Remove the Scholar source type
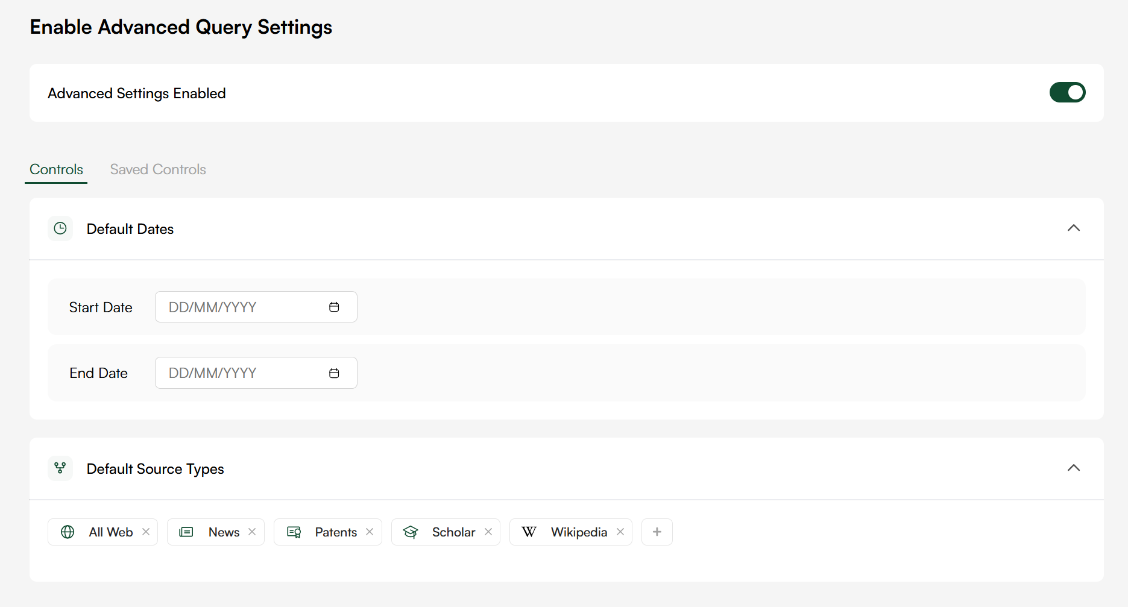Viewport: 1128px width, 607px height. [x=488, y=532]
